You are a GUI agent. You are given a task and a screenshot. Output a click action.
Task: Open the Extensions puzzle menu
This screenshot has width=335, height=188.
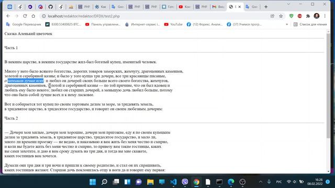pos(308,16)
